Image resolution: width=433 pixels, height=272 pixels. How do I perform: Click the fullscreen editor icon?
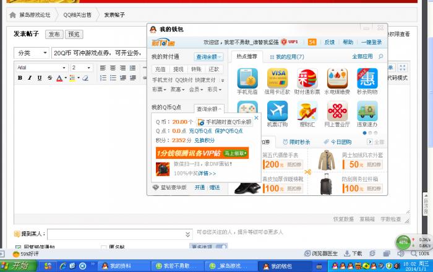tap(402, 67)
